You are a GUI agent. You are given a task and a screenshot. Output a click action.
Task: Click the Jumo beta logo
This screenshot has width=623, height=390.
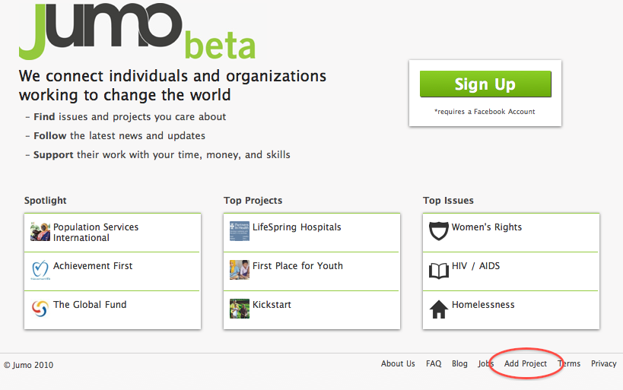coord(137,30)
